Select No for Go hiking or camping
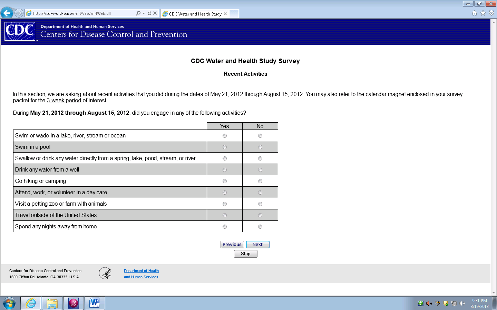Image resolution: width=497 pixels, height=310 pixels. pos(260,181)
